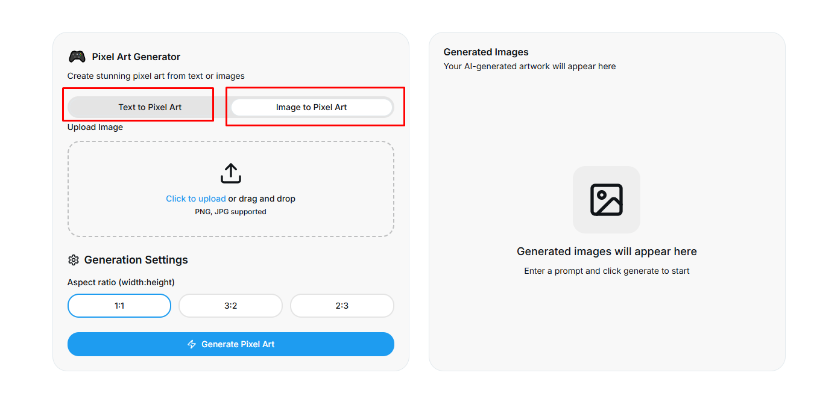
Task: Click the Pixel Art Generator heading
Action: (136, 57)
